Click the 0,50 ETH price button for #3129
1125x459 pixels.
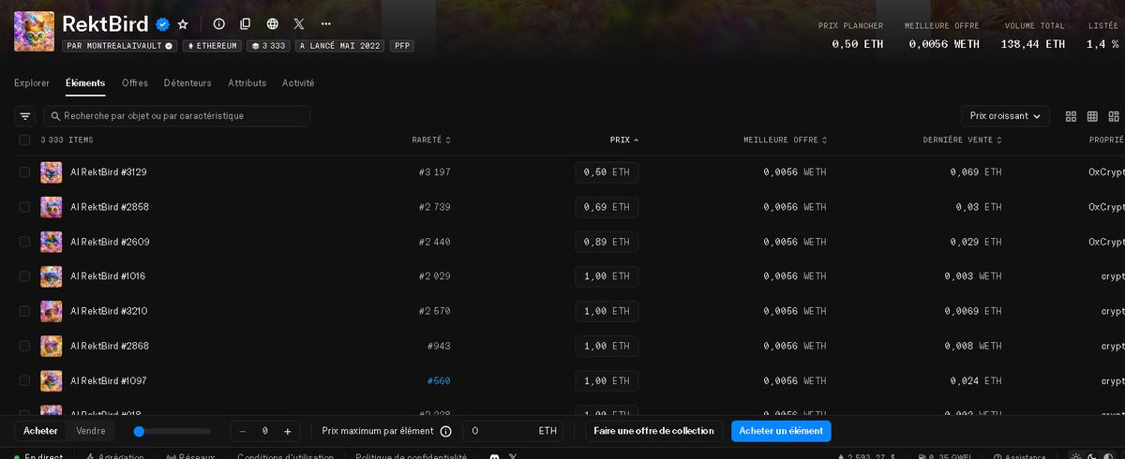point(607,172)
